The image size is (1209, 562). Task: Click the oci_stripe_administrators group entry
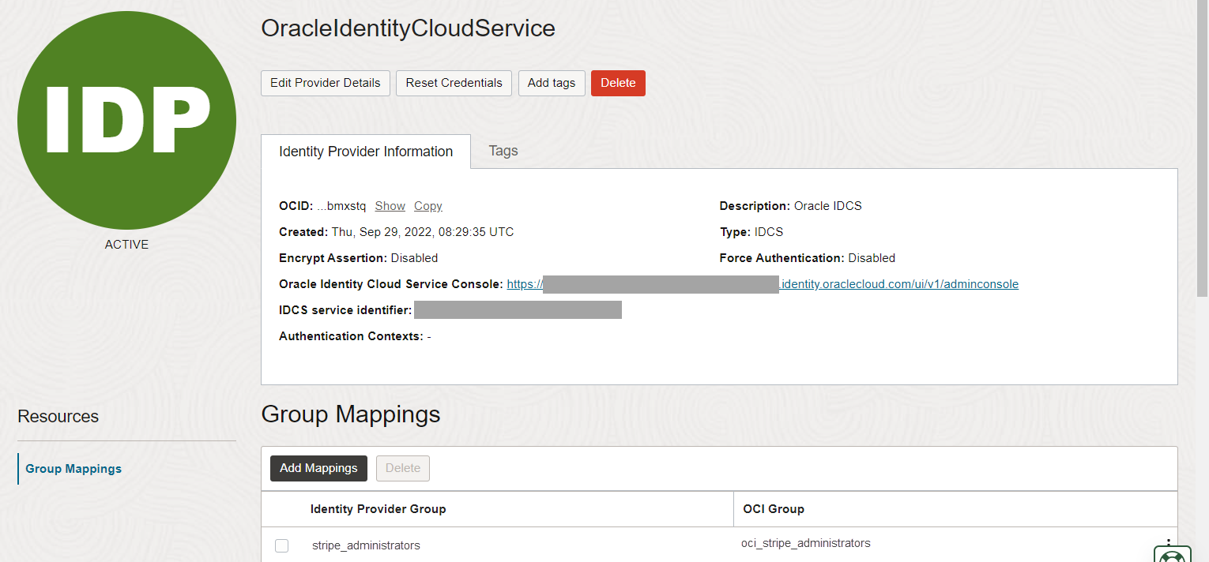tap(806, 543)
